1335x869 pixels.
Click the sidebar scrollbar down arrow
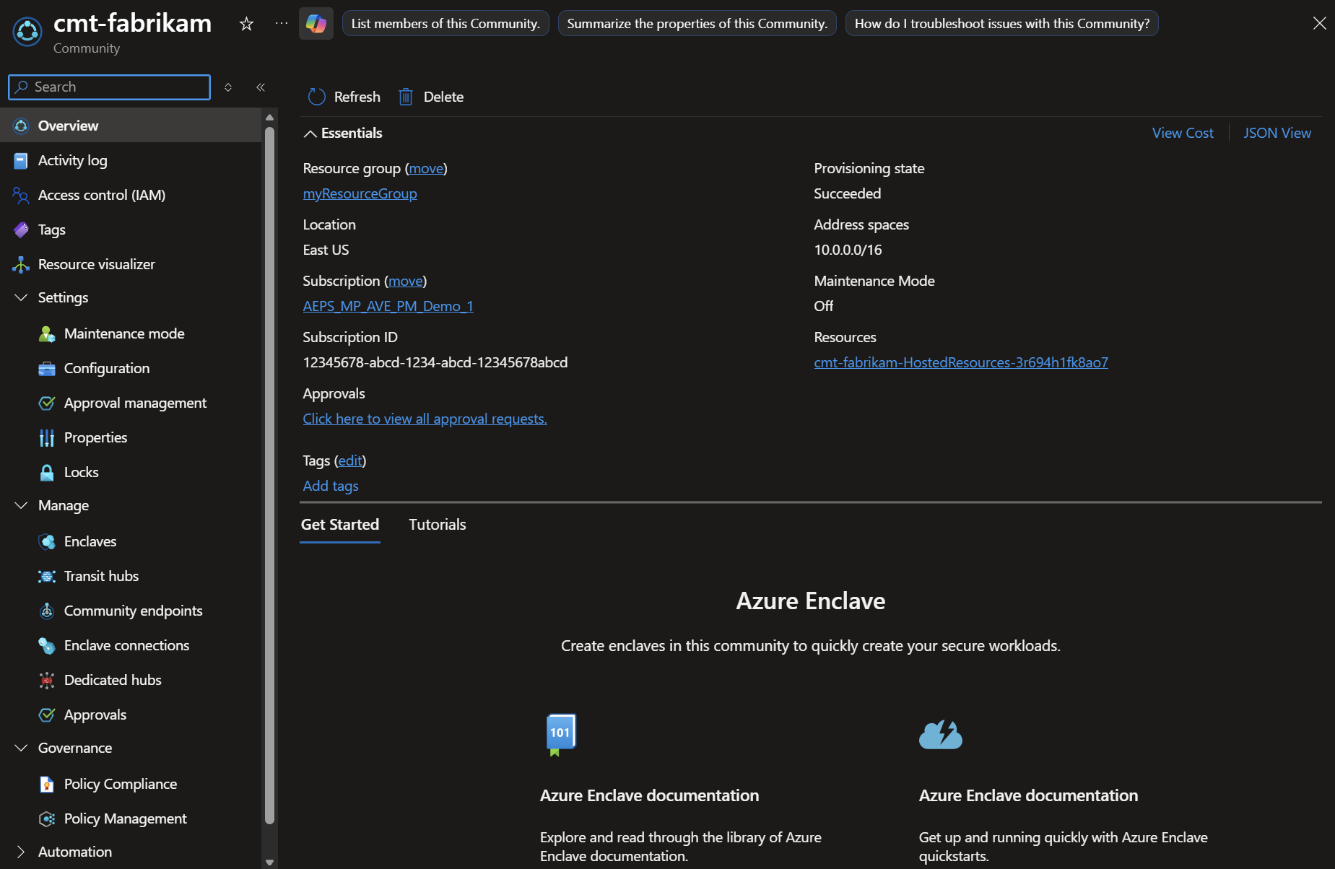[269, 862]
